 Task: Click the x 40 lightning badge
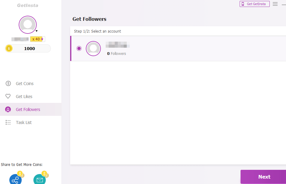click(x=38, y=39)
